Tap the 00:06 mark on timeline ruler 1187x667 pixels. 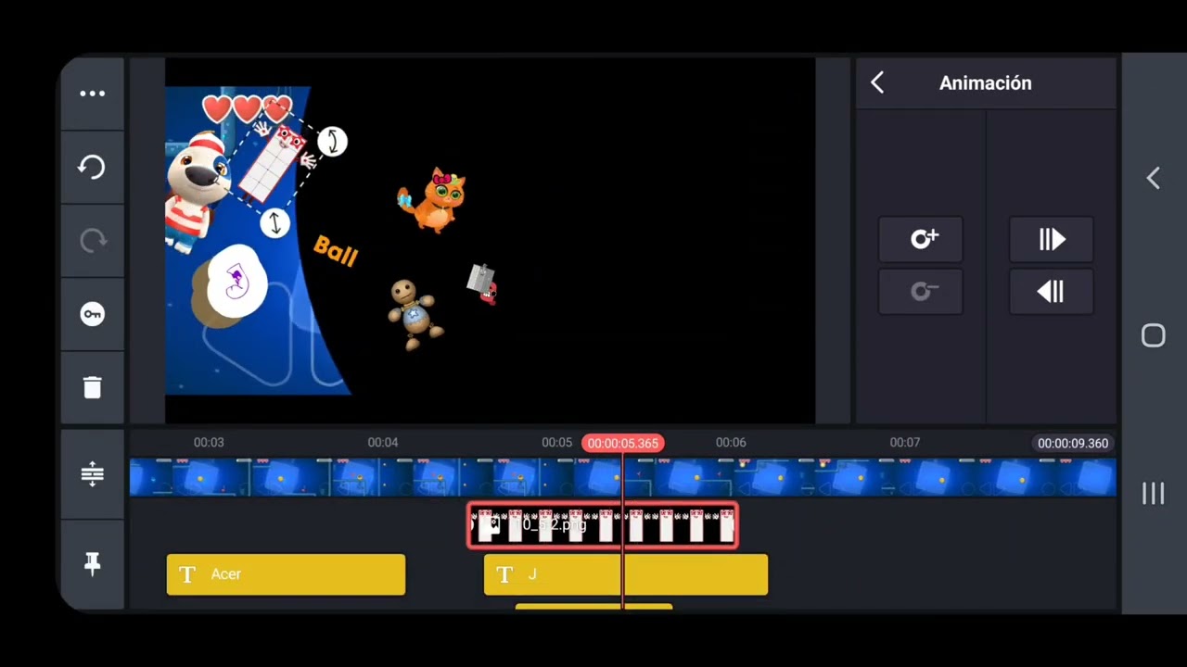coord(731,443)
